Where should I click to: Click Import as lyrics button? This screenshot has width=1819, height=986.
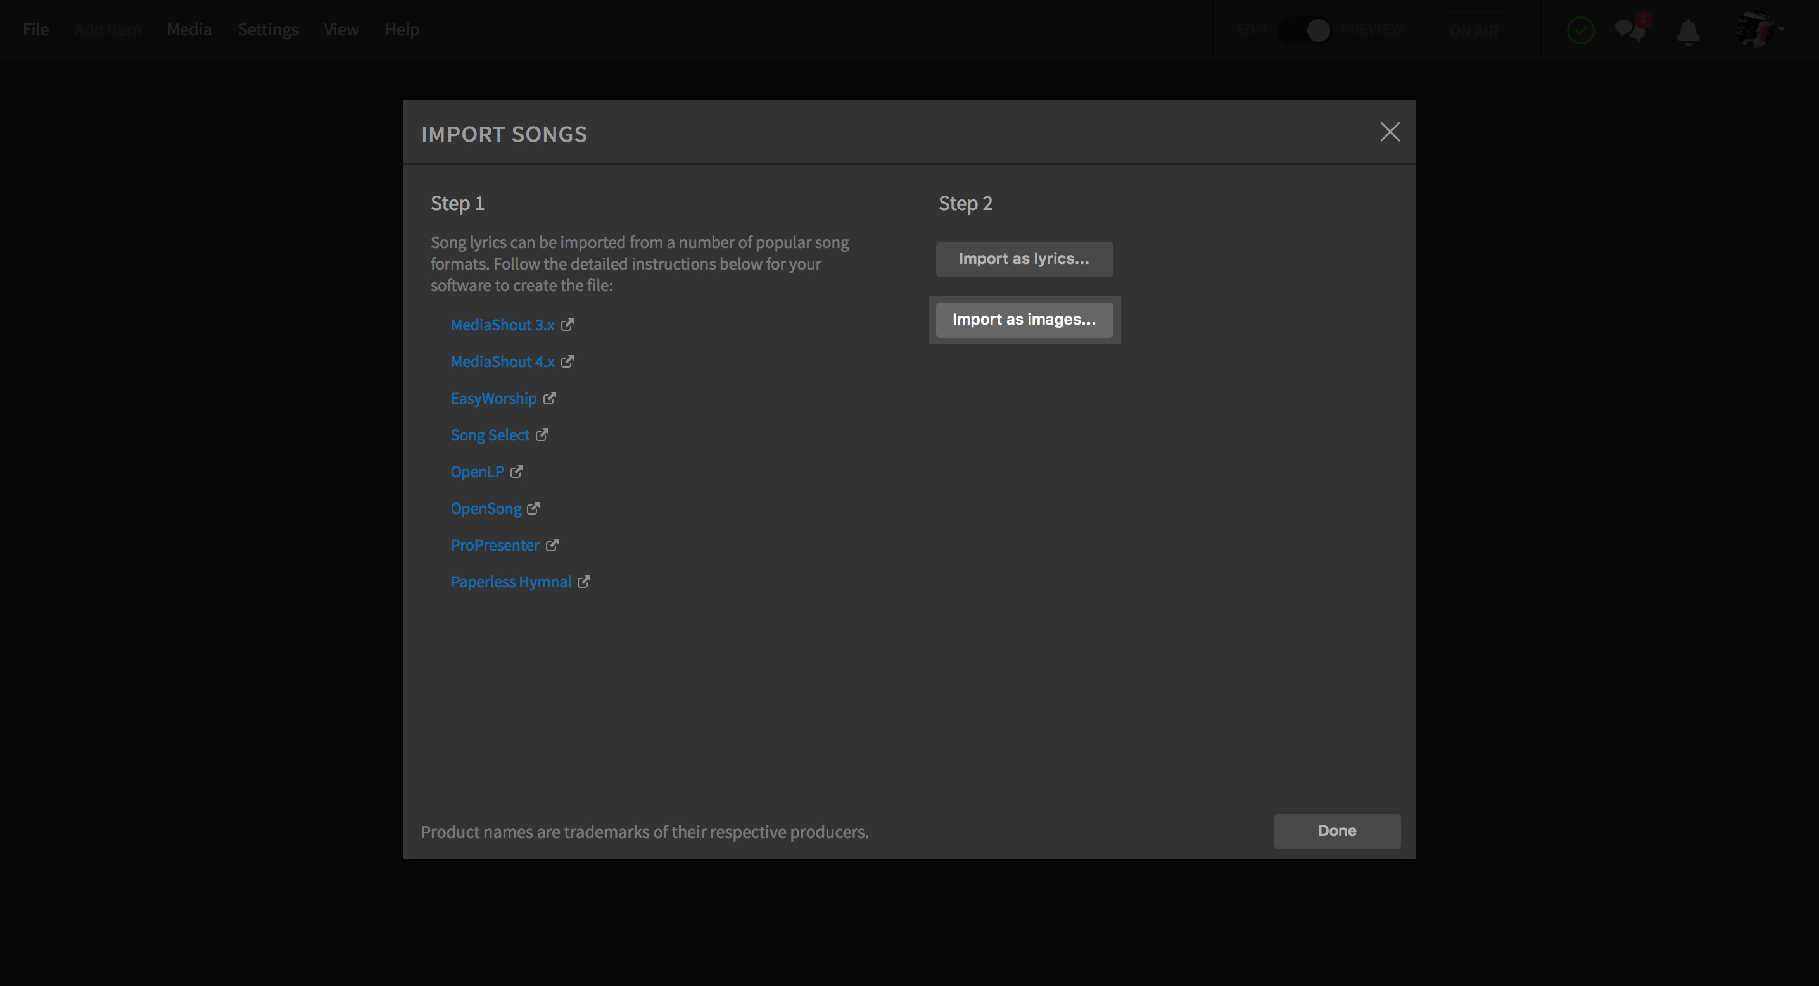tap(1024, 259)
